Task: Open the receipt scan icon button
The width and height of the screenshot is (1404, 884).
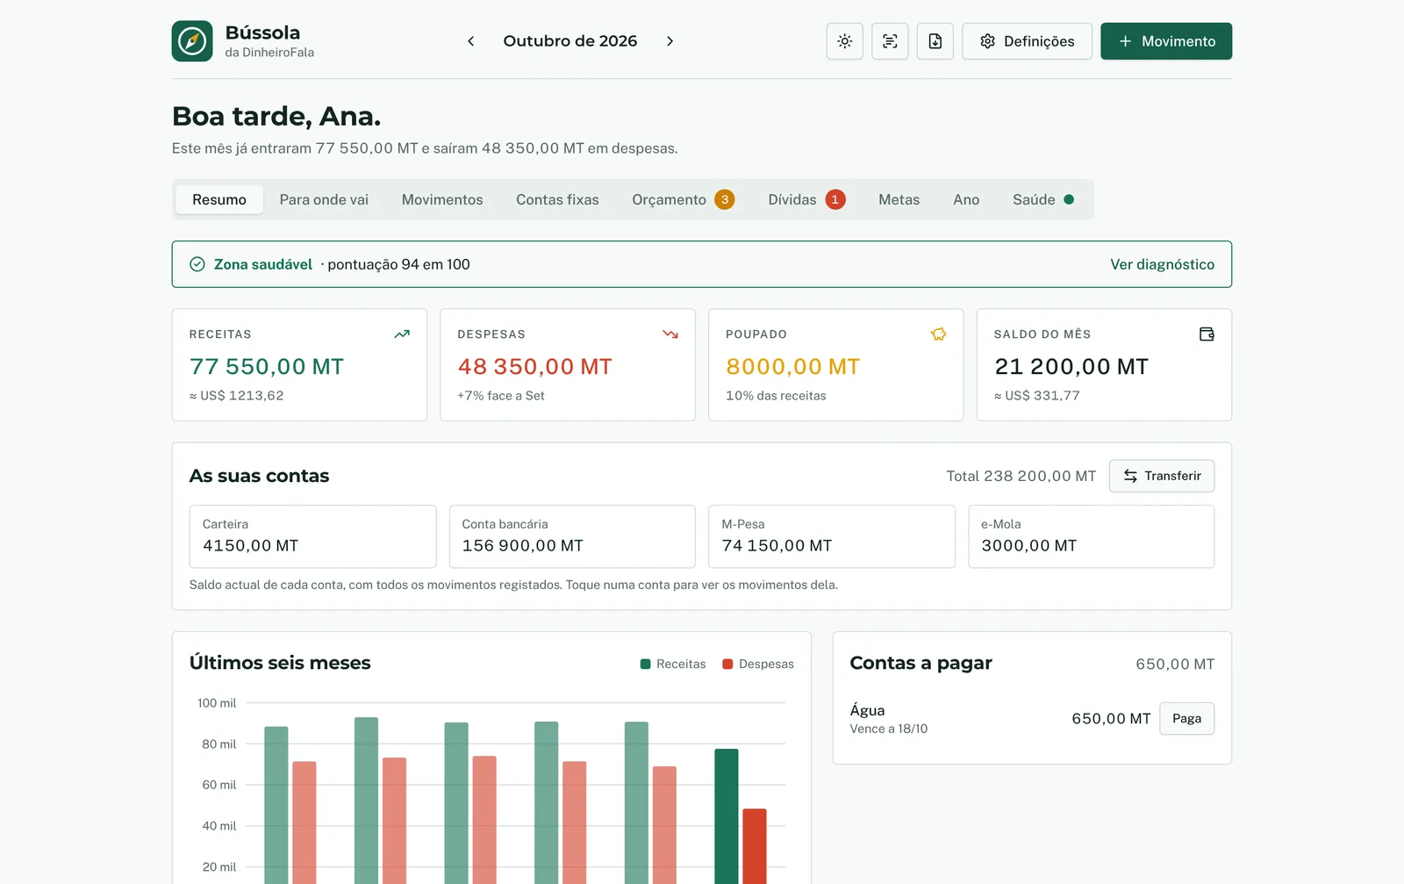Action: [890, 41]
